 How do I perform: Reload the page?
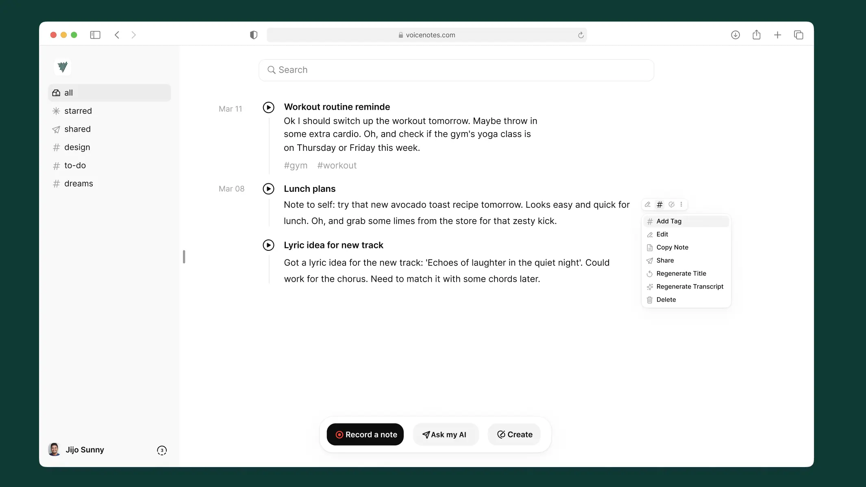[x=581, y=35]
